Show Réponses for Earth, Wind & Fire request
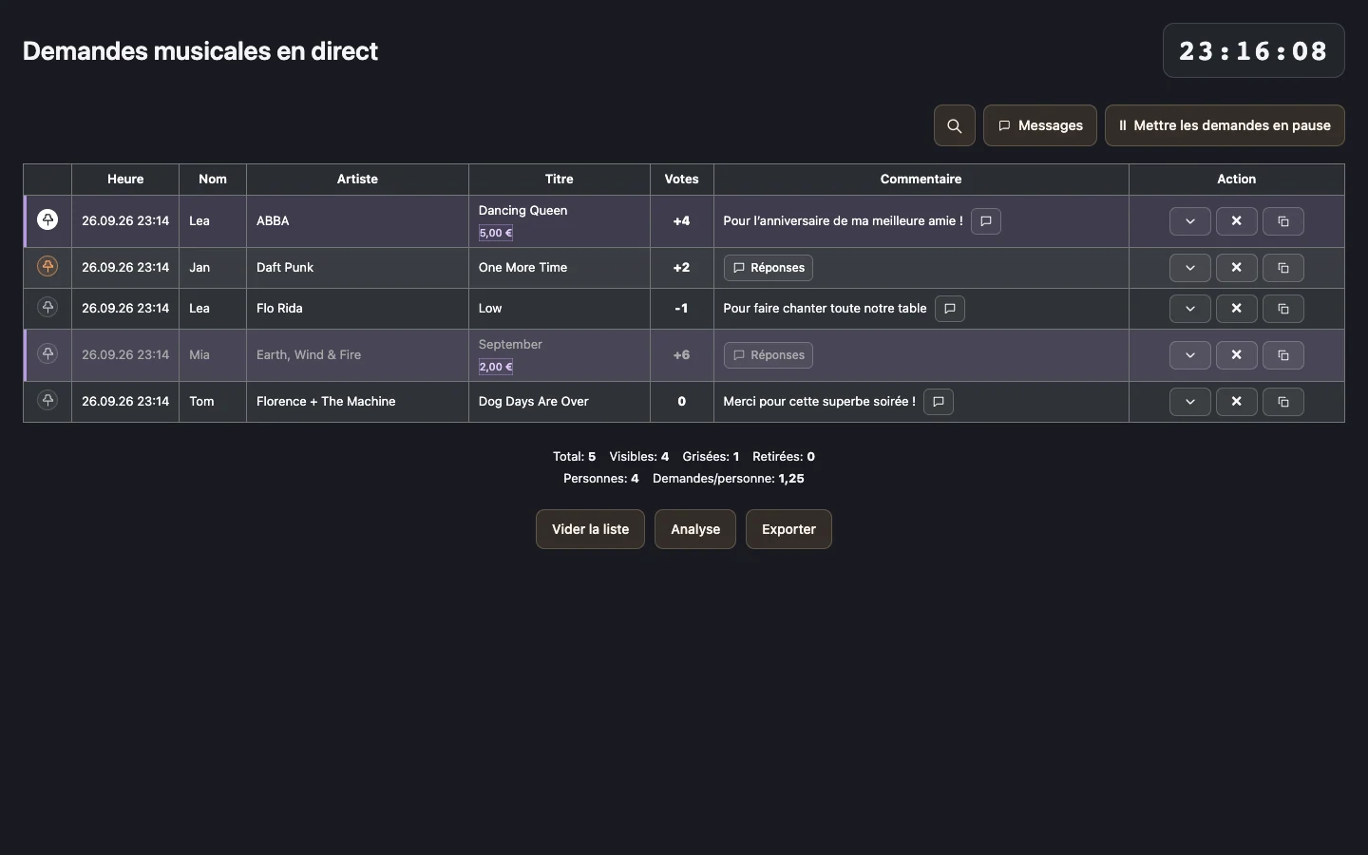The image size is (1368, 855). (769, 355)
